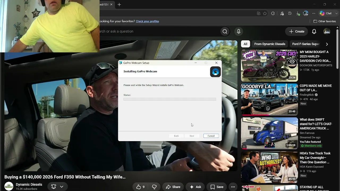The image size is (340, 191).
Task: Click the FindingNick channel name
Action: coord(307,95)
